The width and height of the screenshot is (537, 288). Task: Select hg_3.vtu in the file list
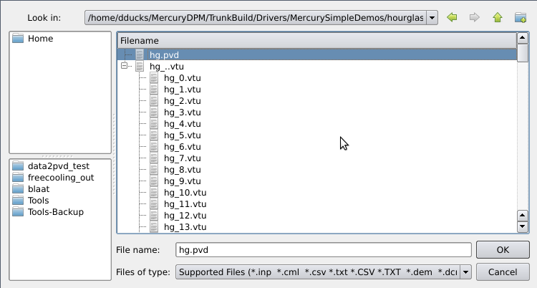click(182, 112)
